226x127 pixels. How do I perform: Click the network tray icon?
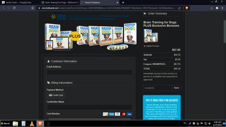pyautogui.click(x=206, y=123)
